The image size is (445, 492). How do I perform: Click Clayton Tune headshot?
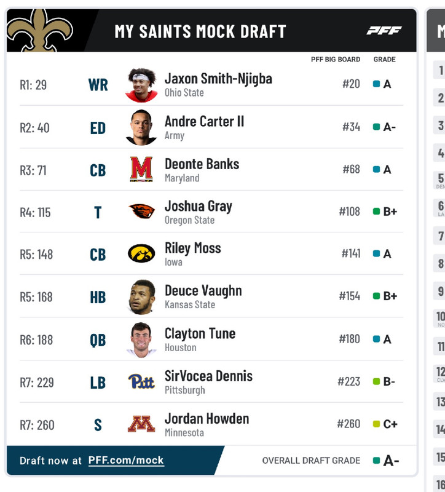[x=141, y=340]
